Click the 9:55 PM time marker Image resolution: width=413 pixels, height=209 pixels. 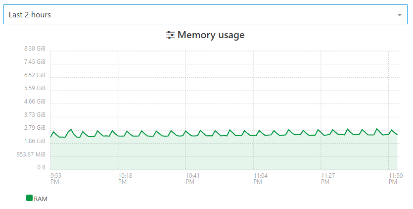tap(56, 178)
